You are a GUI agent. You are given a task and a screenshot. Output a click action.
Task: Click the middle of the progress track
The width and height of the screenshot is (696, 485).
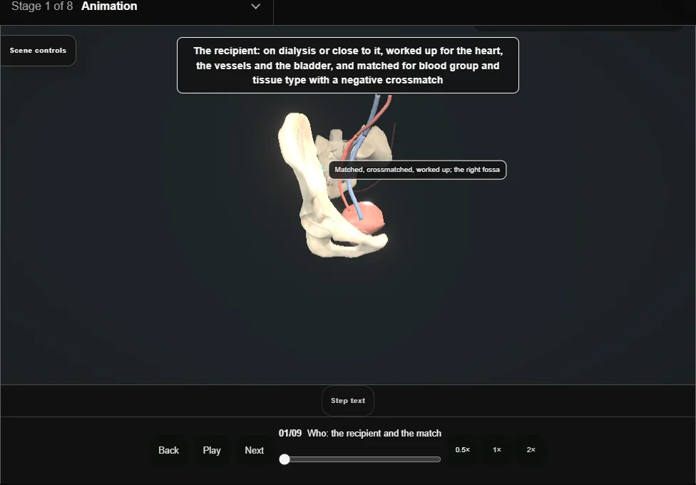(x=360, y=459)
